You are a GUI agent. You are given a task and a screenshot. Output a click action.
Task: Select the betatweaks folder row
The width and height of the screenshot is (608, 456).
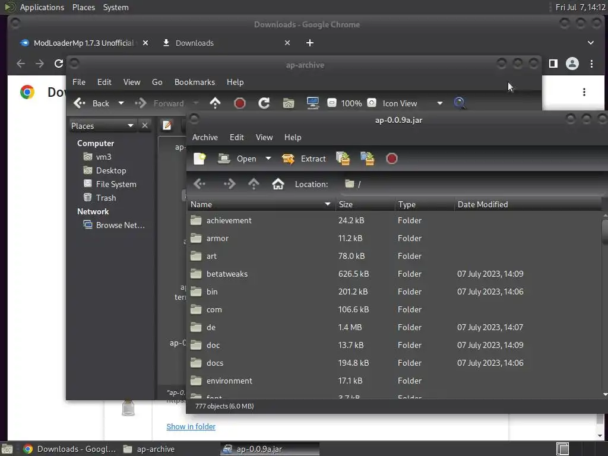click(394, 274)
